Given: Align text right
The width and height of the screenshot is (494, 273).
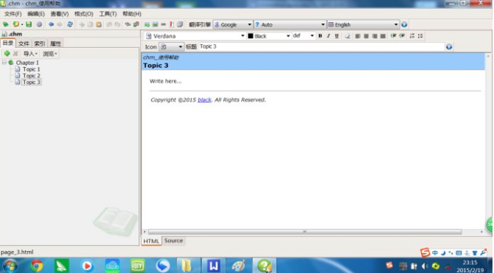Looking at the screenshot, I should click(375, 36).
